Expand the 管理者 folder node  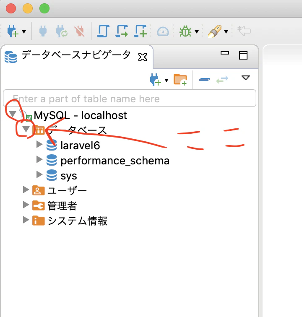[26, 205]
